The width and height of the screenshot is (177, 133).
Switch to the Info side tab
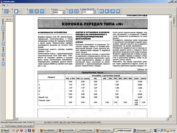point(3,61)
